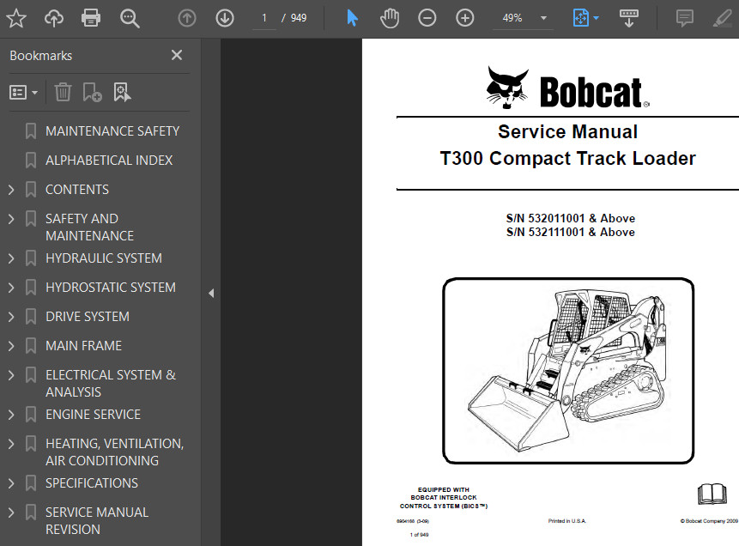The height and width of the screenshot is (546, 739).
Task: Zoom out with minus button
Action: tap(427, 18)
